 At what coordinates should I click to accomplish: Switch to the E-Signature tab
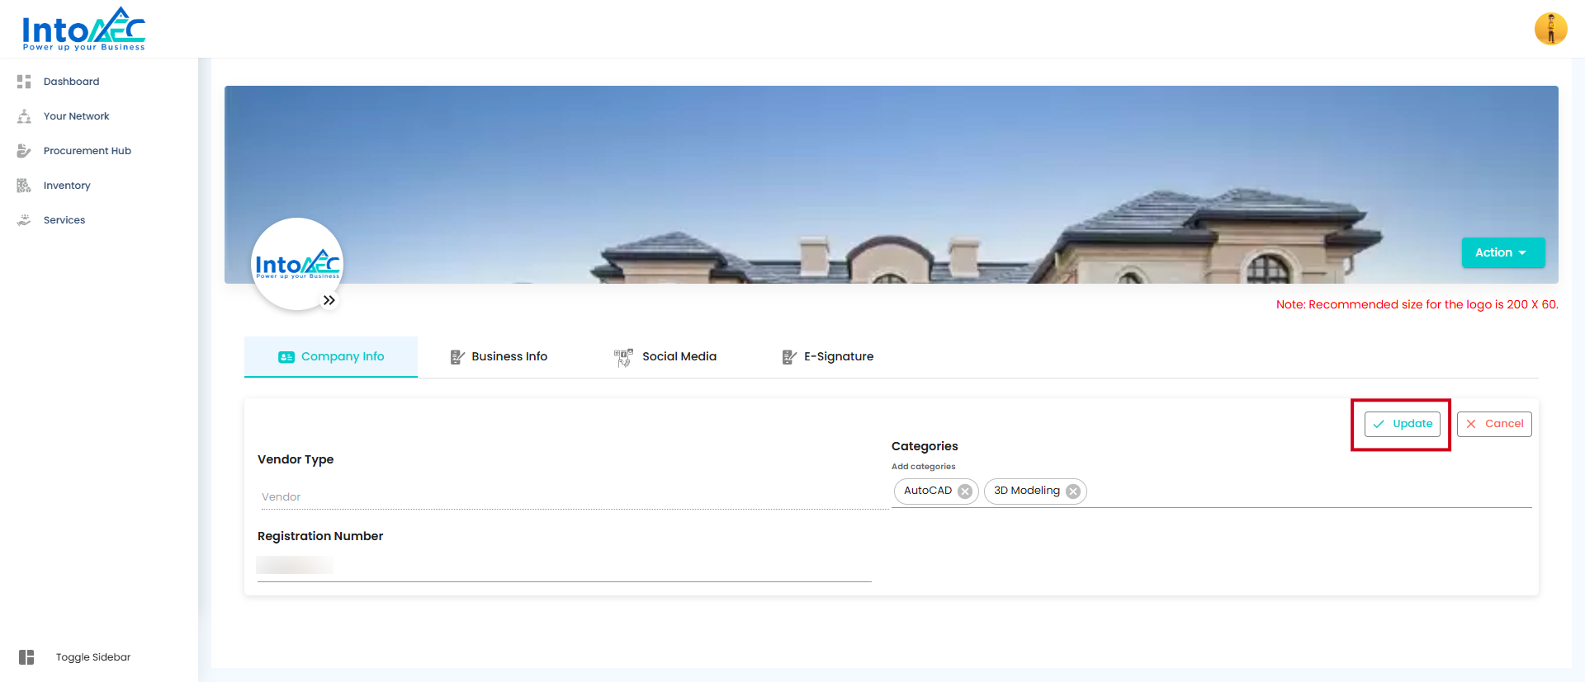coord(828,356)
